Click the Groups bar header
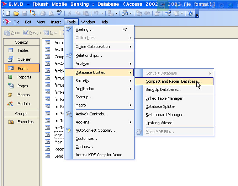Image resolution: width=238 pixels, height=186 pixels. (21, 114)
